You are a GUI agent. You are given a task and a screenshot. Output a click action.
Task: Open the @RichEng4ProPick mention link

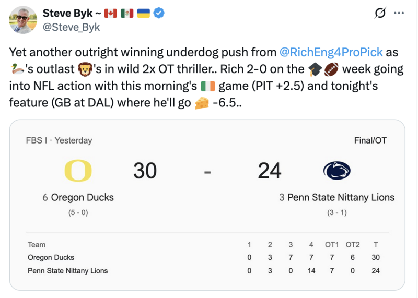(331, 52)
